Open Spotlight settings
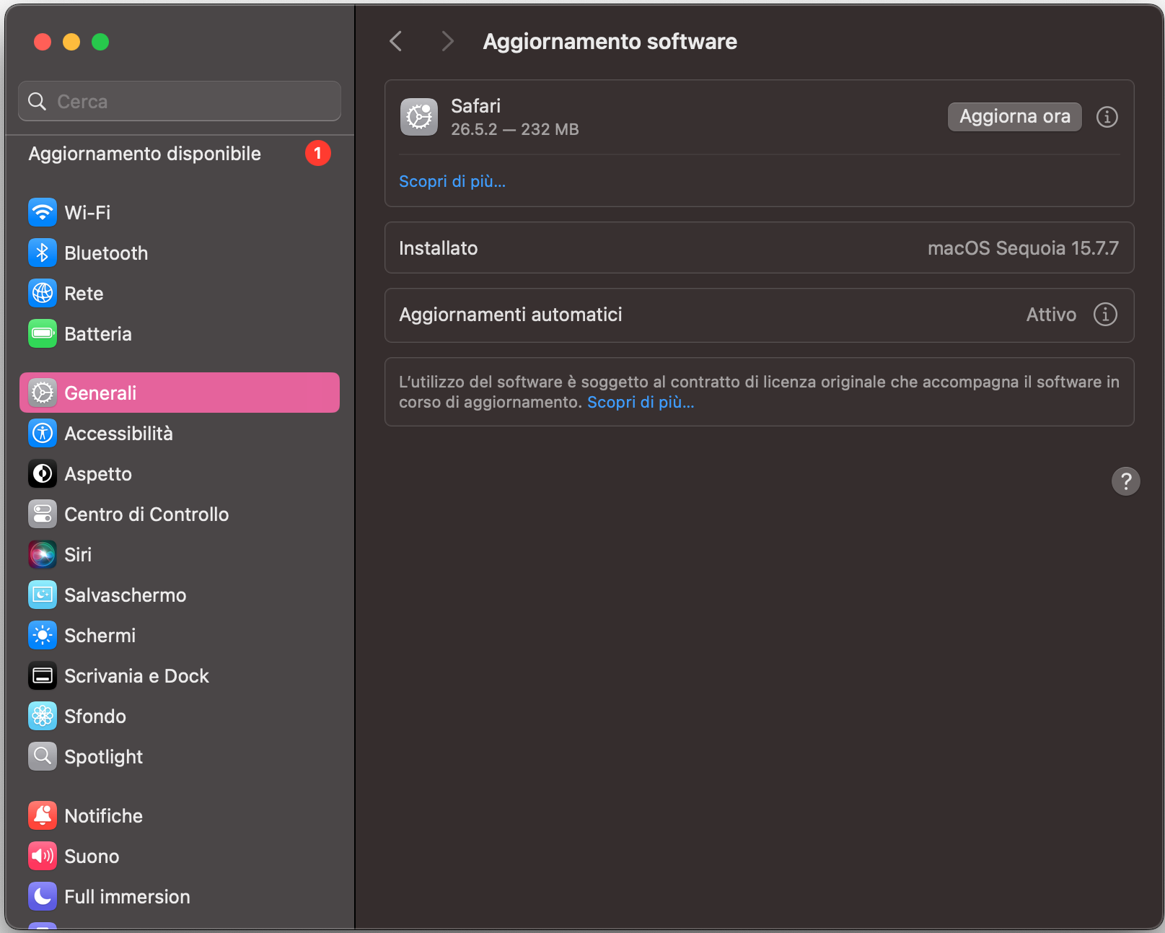 coord(180,756)
